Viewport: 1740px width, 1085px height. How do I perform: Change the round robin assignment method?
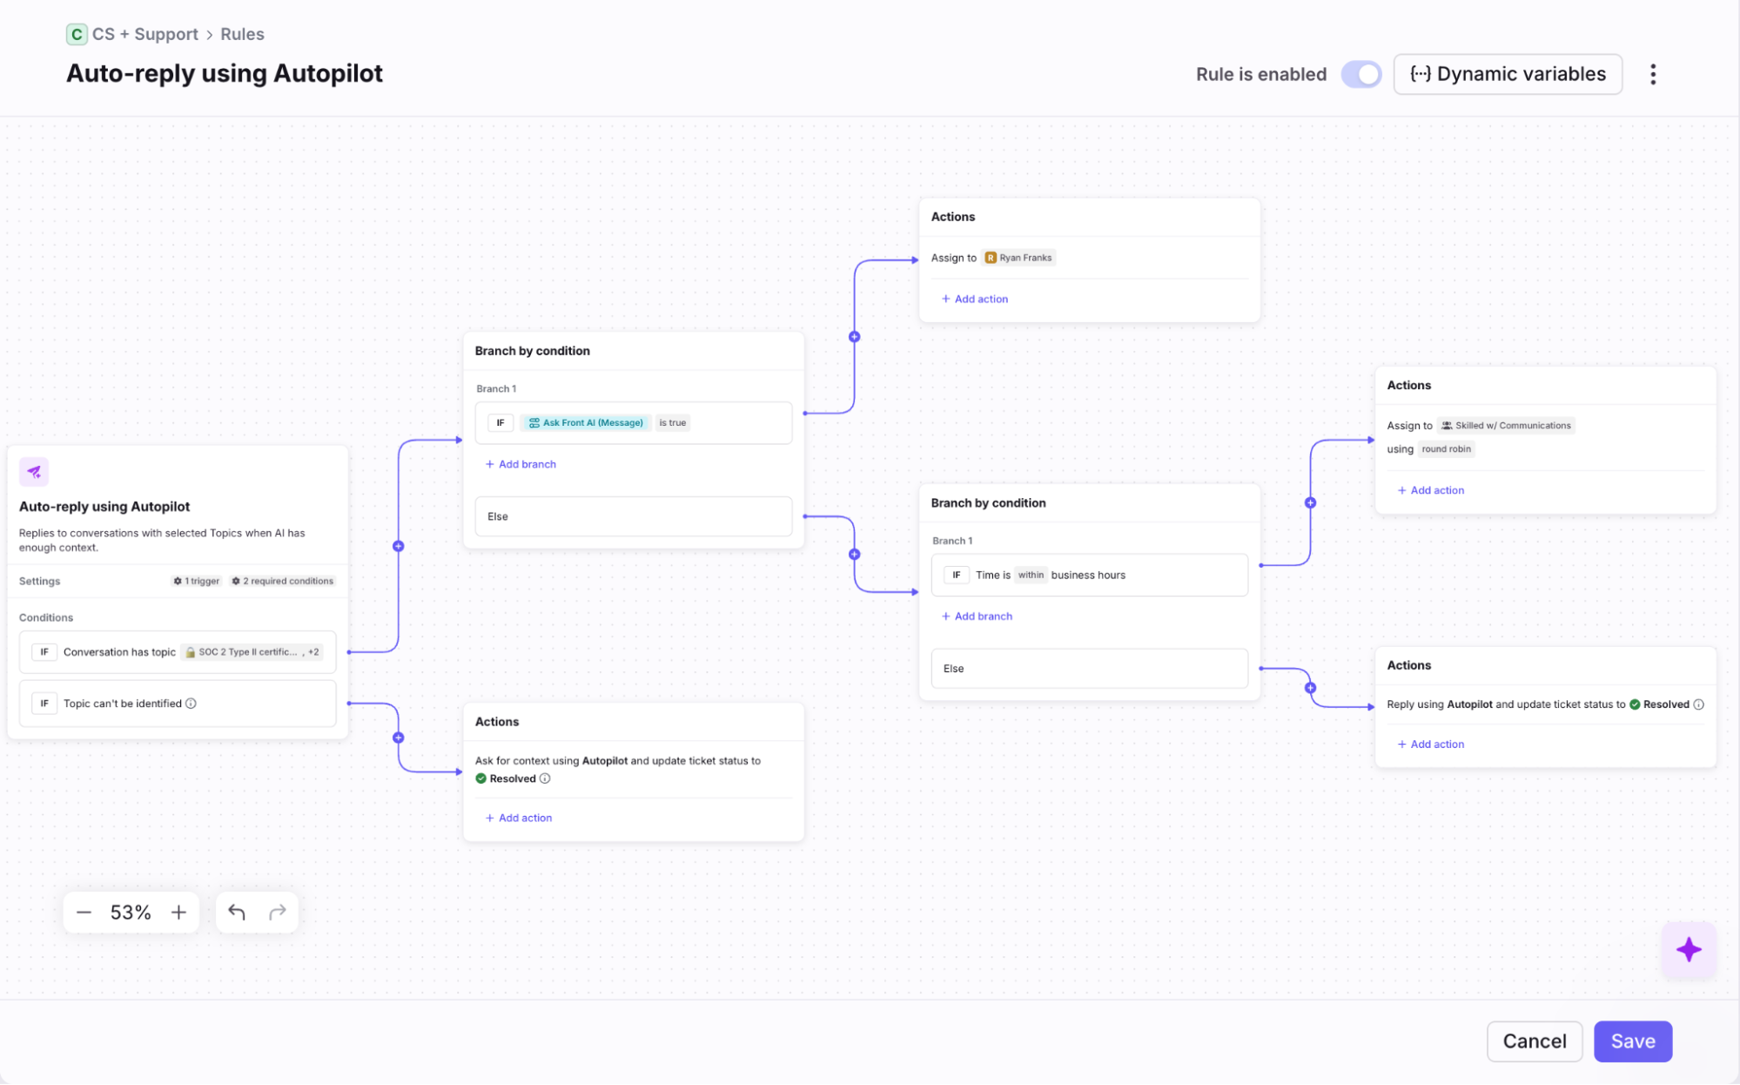1446,449
